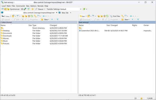
Task: Open the terminal console icon
Action: point(22,9)
